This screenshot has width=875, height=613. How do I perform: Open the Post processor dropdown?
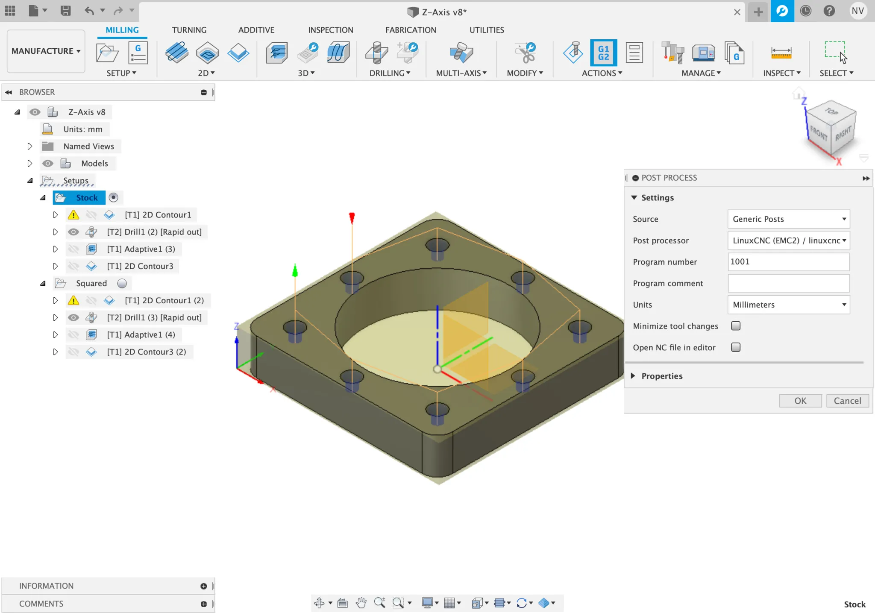click(788, 241)
